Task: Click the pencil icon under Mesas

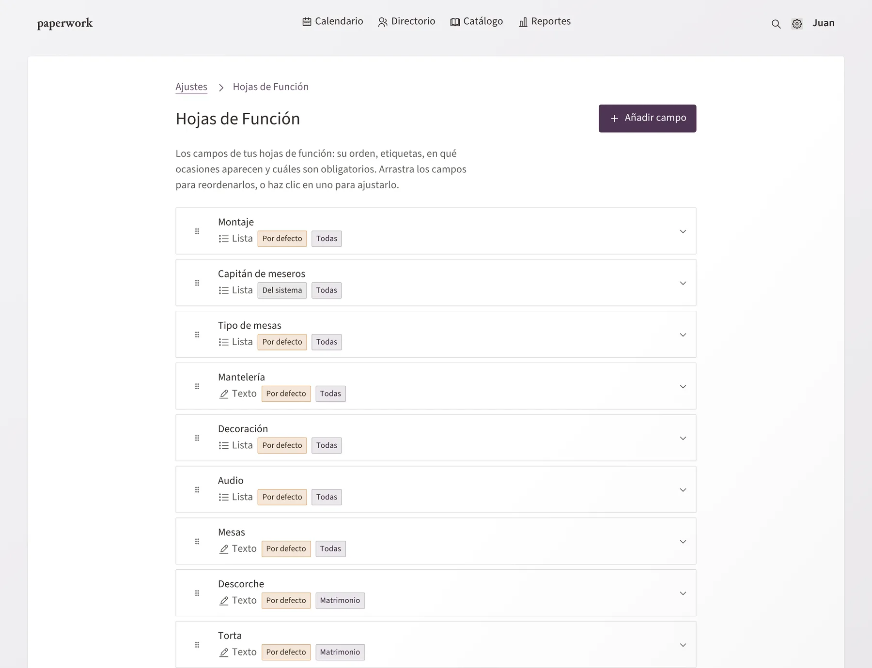Action: pos(223,549)
